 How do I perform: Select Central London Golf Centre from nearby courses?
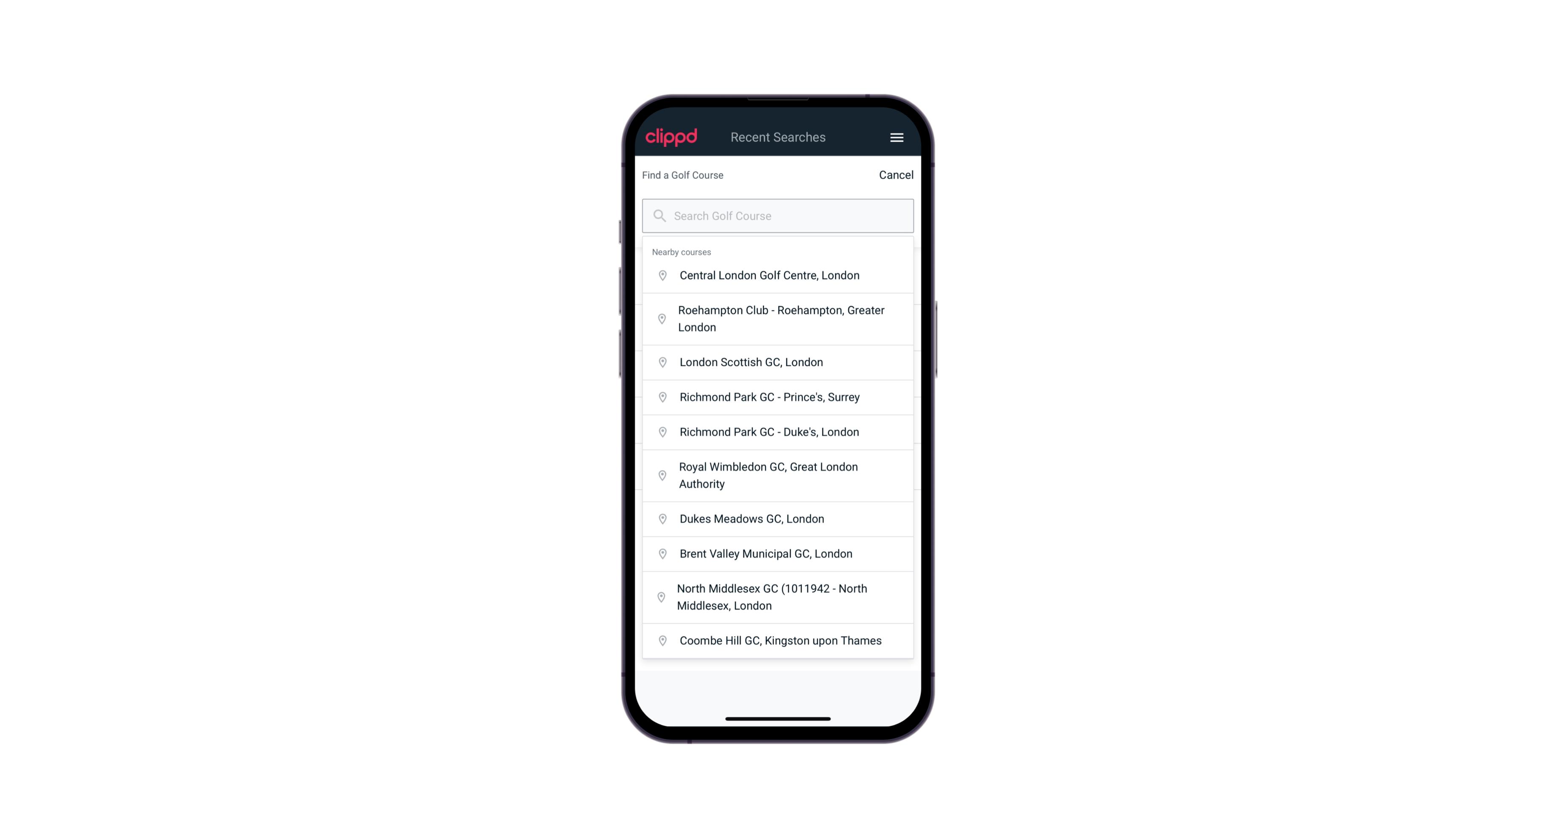tap(778, 274)
